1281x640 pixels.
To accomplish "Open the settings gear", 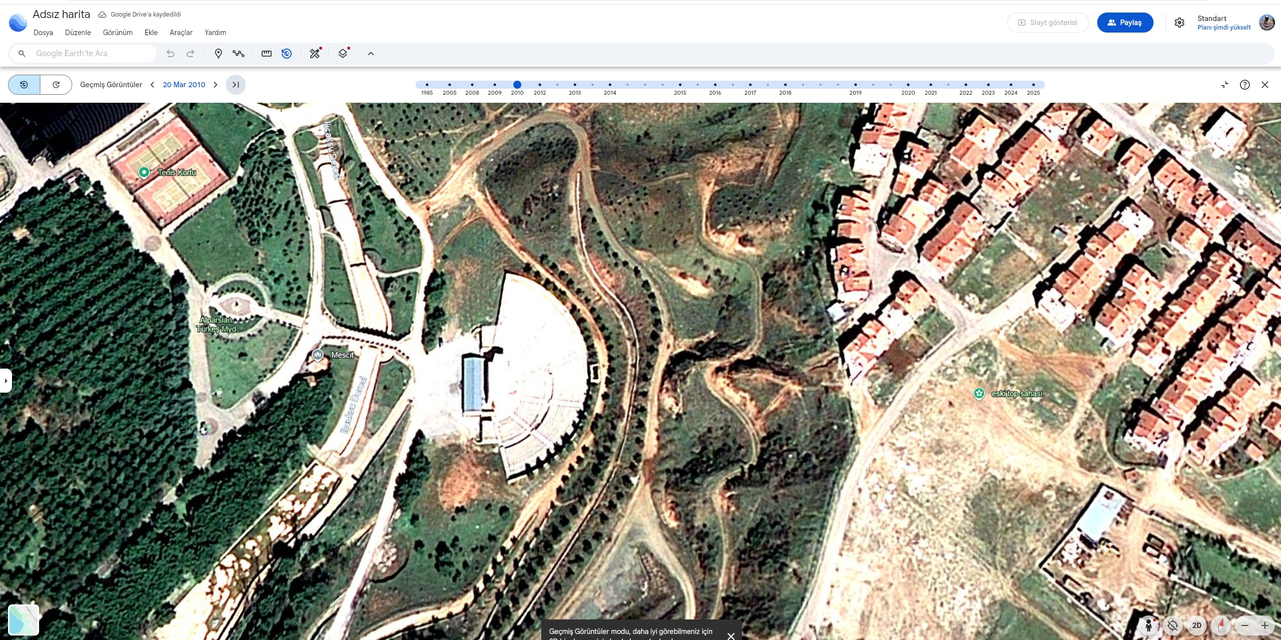I will (x=1180, y=23).
